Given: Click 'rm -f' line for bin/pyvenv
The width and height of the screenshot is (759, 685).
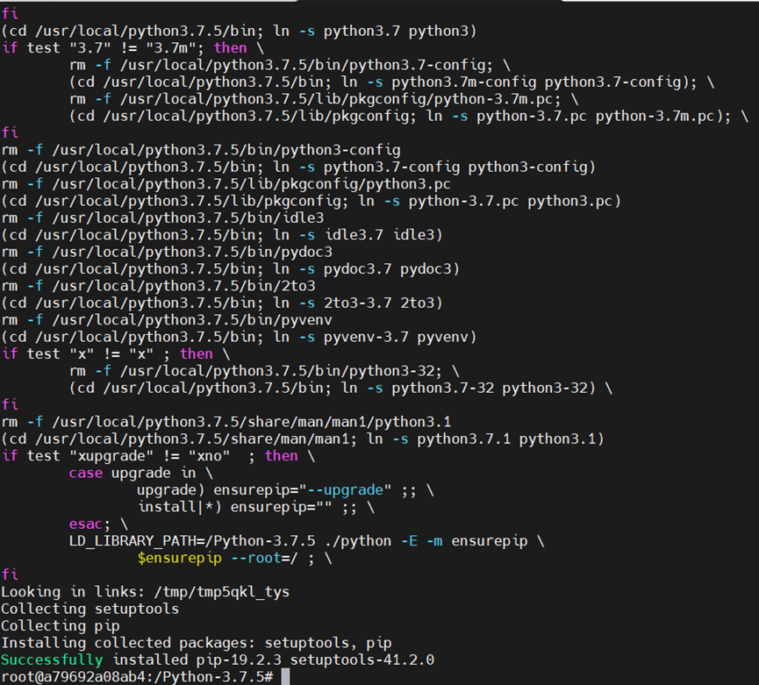Looking at the screenshot, I should pos(167,320).
